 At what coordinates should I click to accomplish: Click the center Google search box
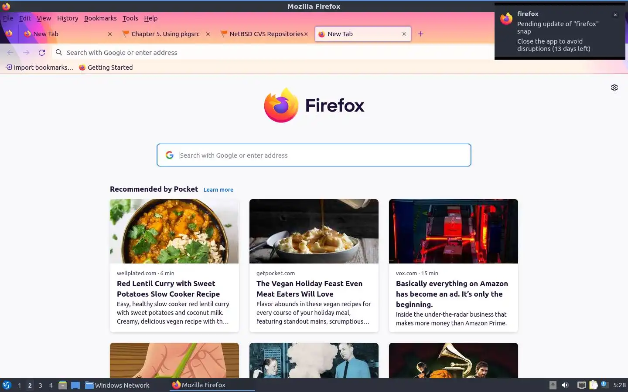[x=314, y=155]
